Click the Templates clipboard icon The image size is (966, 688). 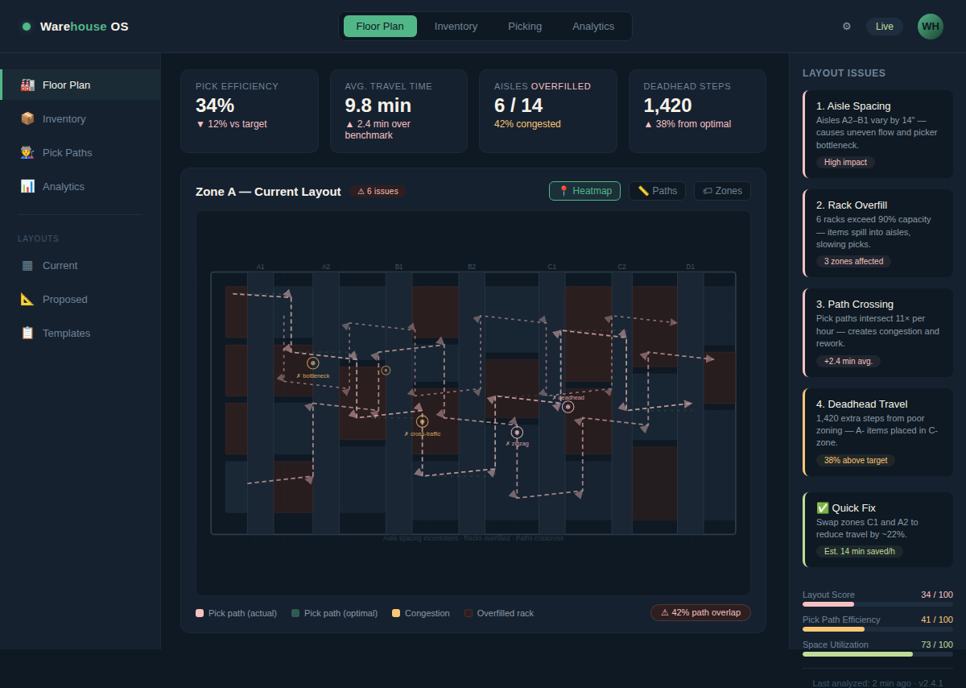click(x=27, y=333)
